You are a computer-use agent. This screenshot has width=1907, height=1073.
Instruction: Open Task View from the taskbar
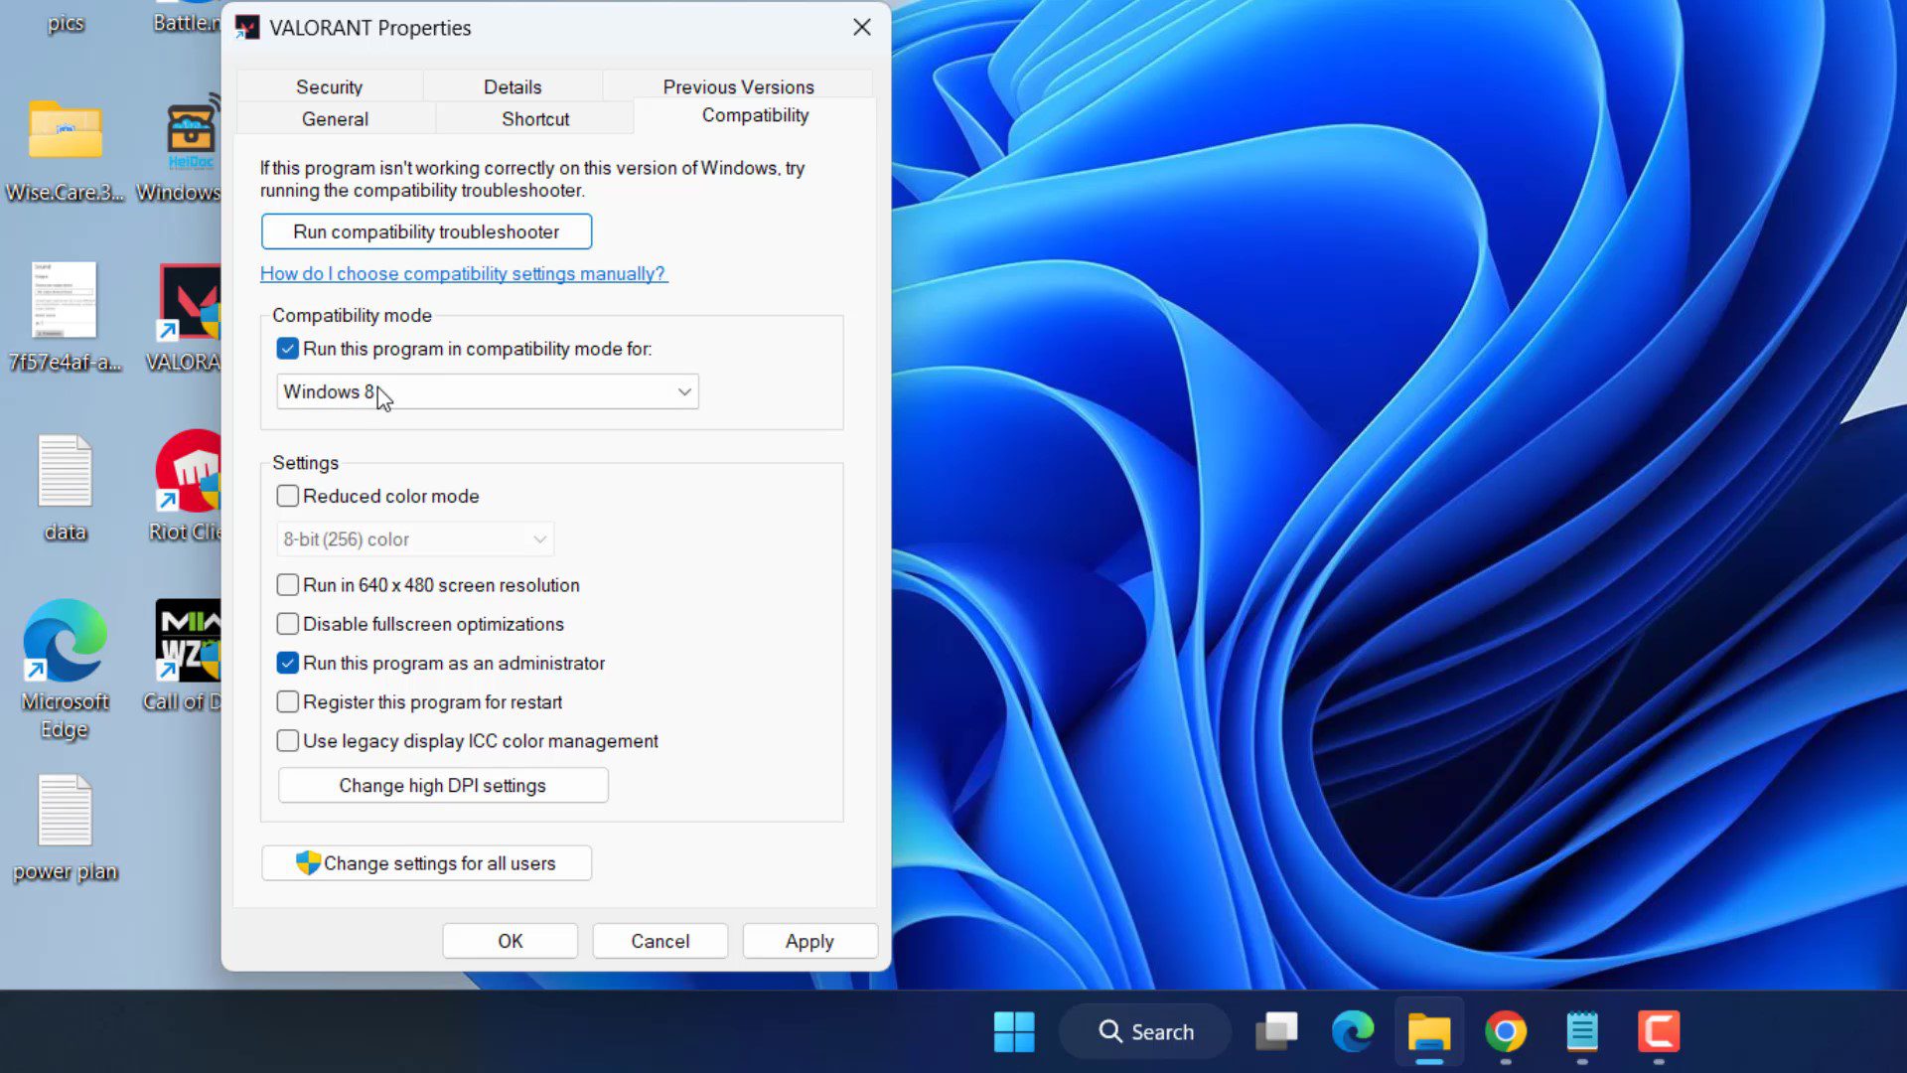[1276, 1031]
